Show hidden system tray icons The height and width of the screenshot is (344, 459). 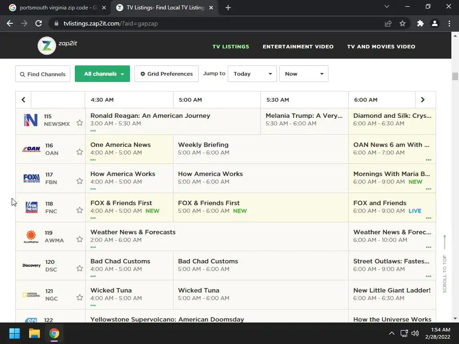[391, 333]
